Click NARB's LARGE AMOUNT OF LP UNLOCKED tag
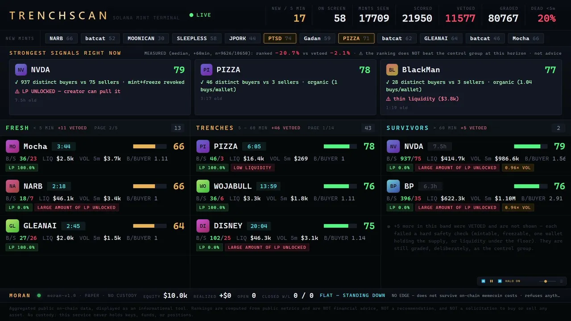 [76, 207]
